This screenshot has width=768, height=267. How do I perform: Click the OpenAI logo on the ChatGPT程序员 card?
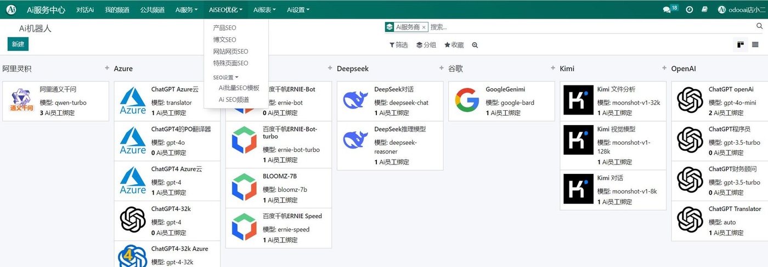pos(690,139)
